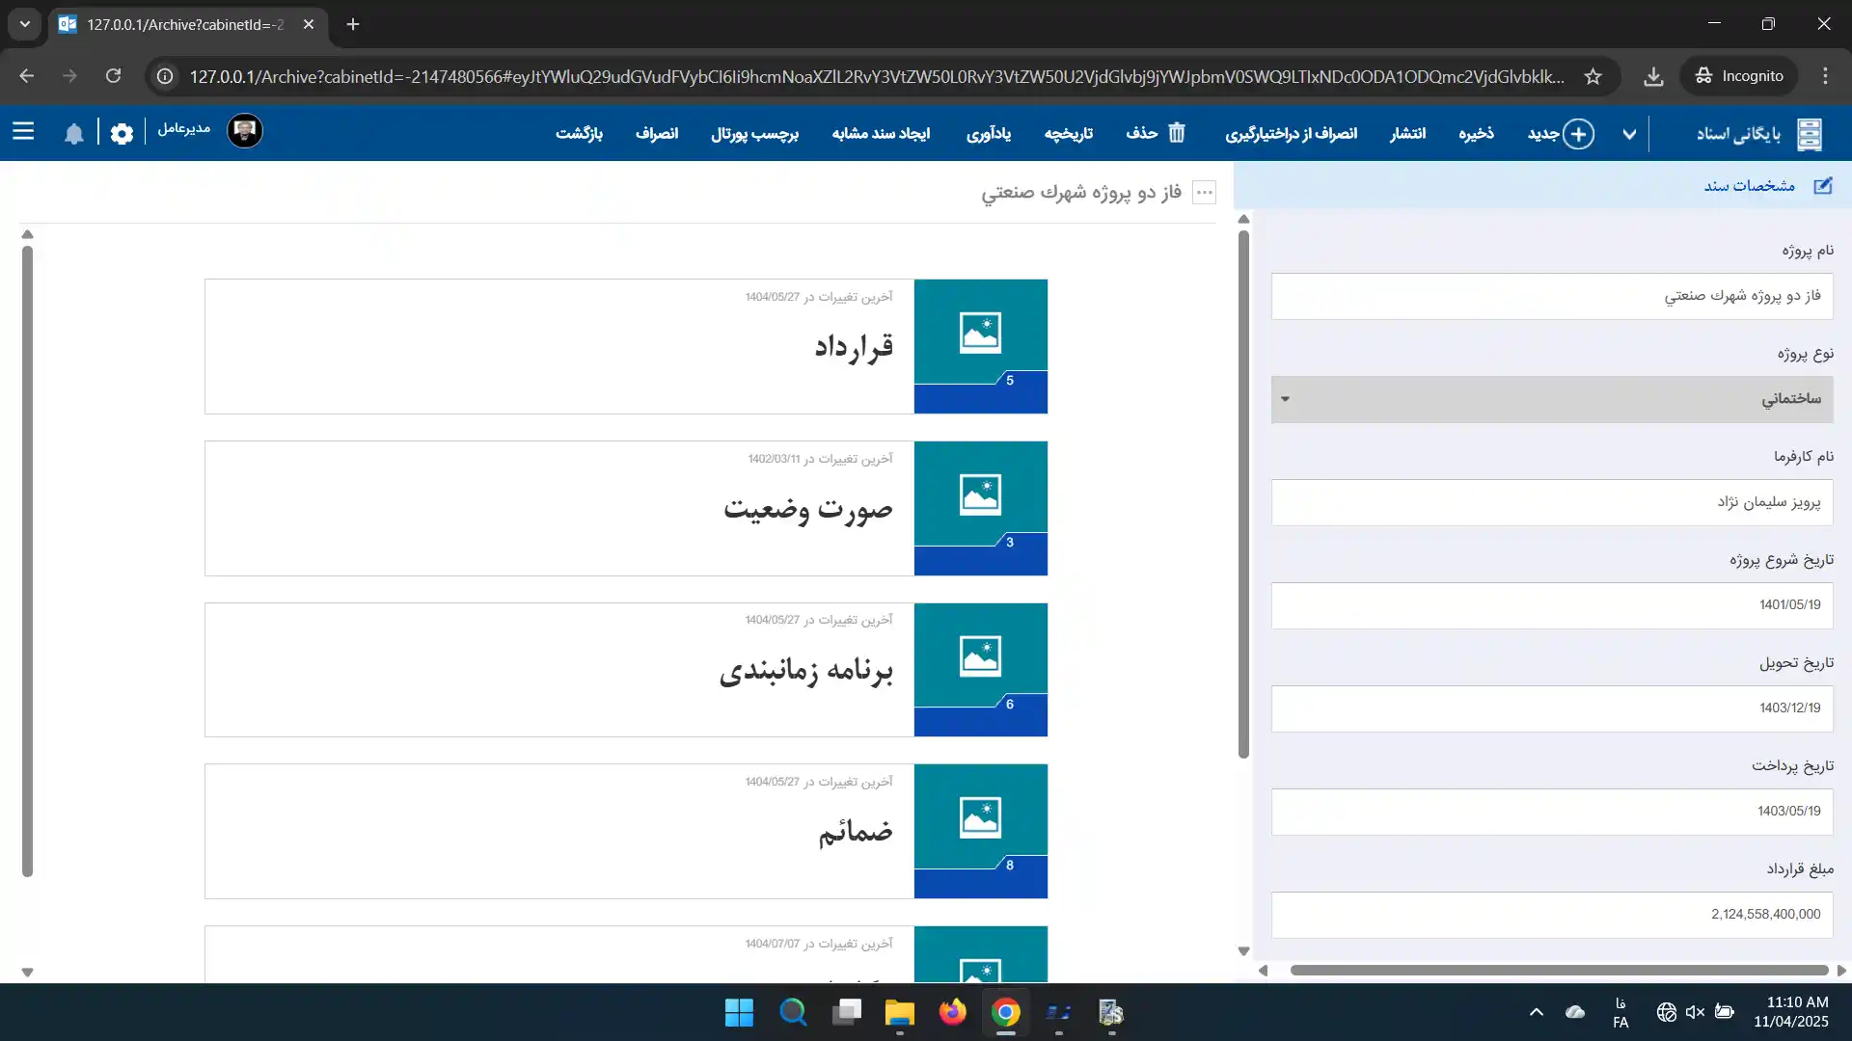Click the ذخیره (Save) toolbar item
Viewport: 1852px width, 1041px height.
coord(1476,133)
